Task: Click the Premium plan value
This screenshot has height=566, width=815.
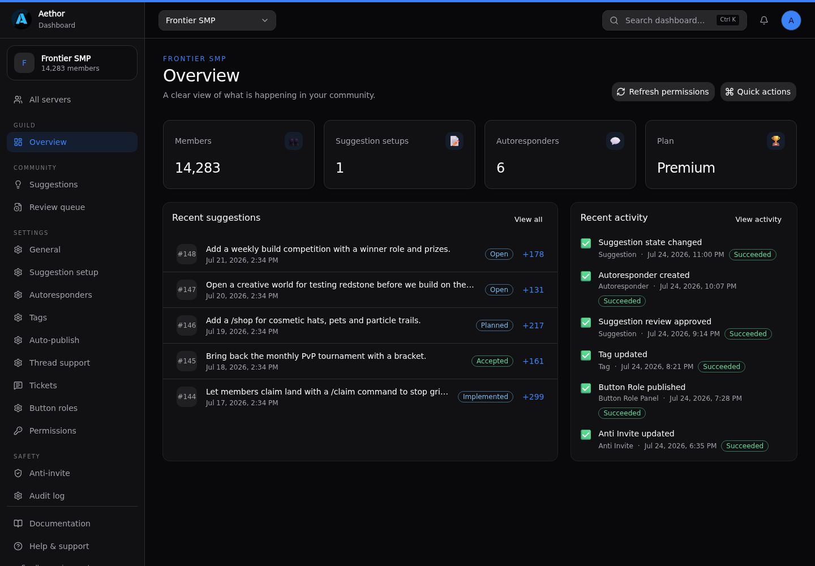Action: 686,168
